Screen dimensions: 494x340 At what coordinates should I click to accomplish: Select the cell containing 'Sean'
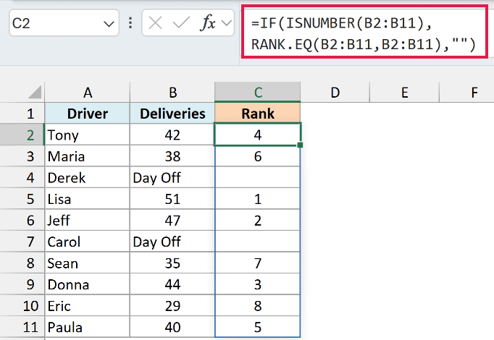pyautogui.click(x=87, y=263)
